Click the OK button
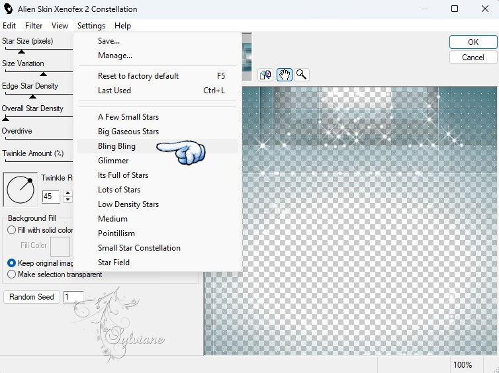The height and width of the screenshot is (373, 499). 473,42
